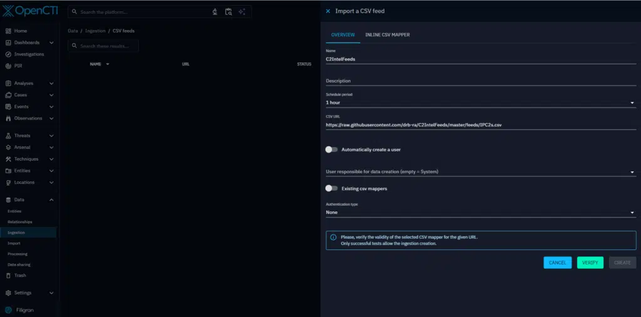641x317 pixels.
Task: Click the Verify button
Action: [x=590, y=263]
